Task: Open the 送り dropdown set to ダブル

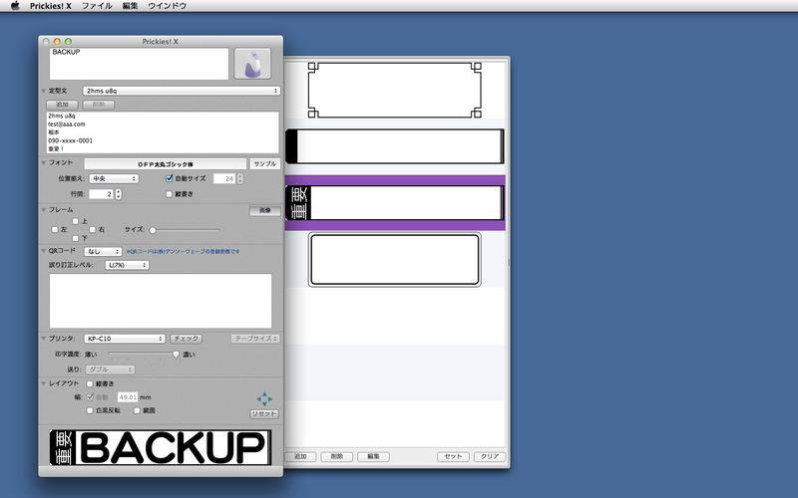Action: [110, 370]
